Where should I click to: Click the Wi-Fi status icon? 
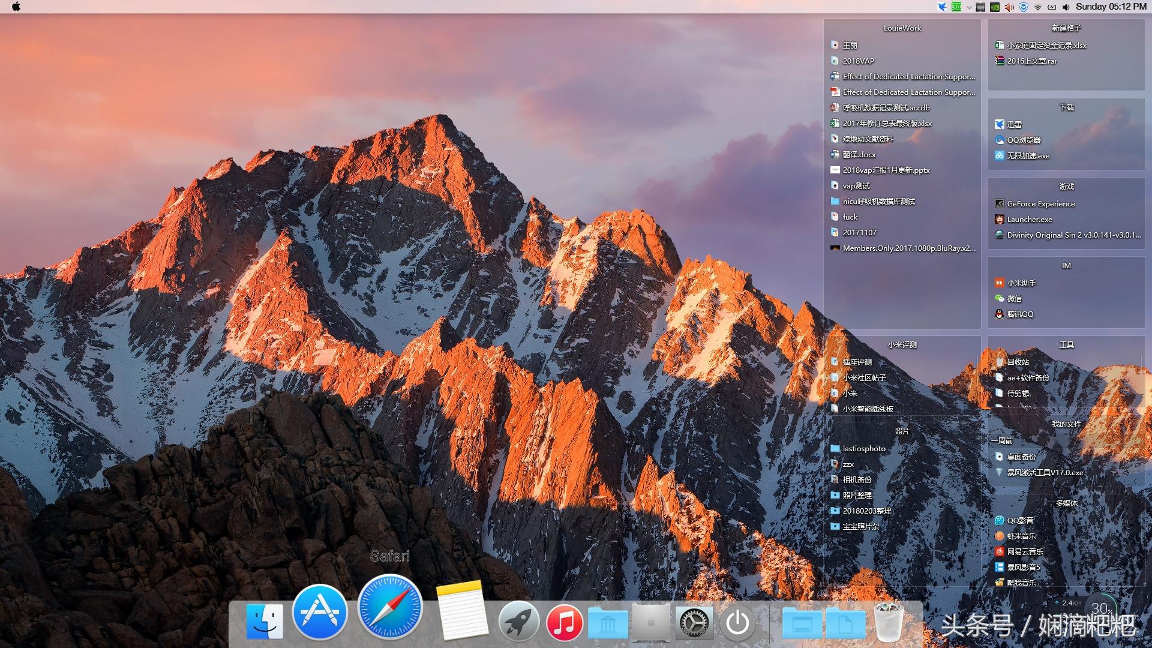click(x=1037, y=7)
